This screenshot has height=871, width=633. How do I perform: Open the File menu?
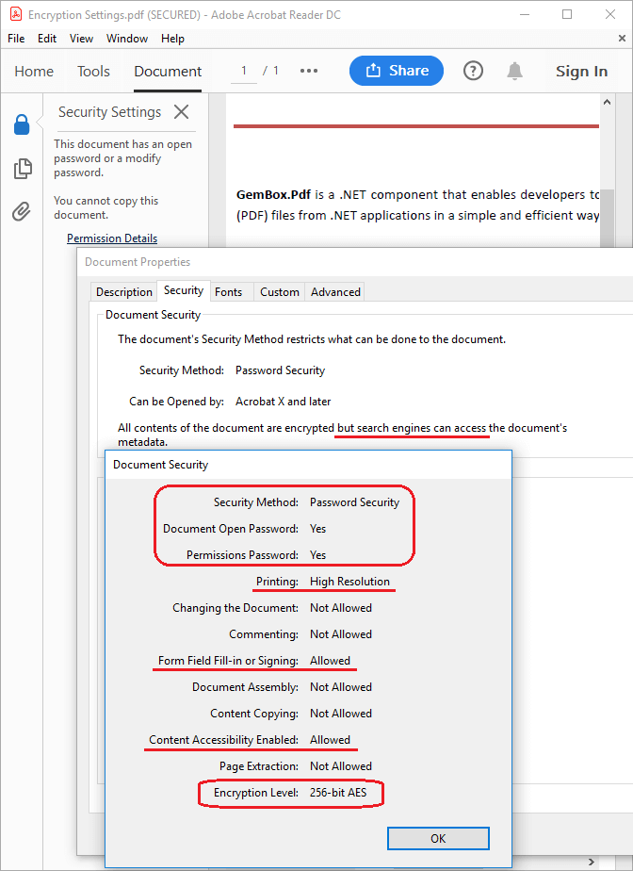(x=16, y=39)
